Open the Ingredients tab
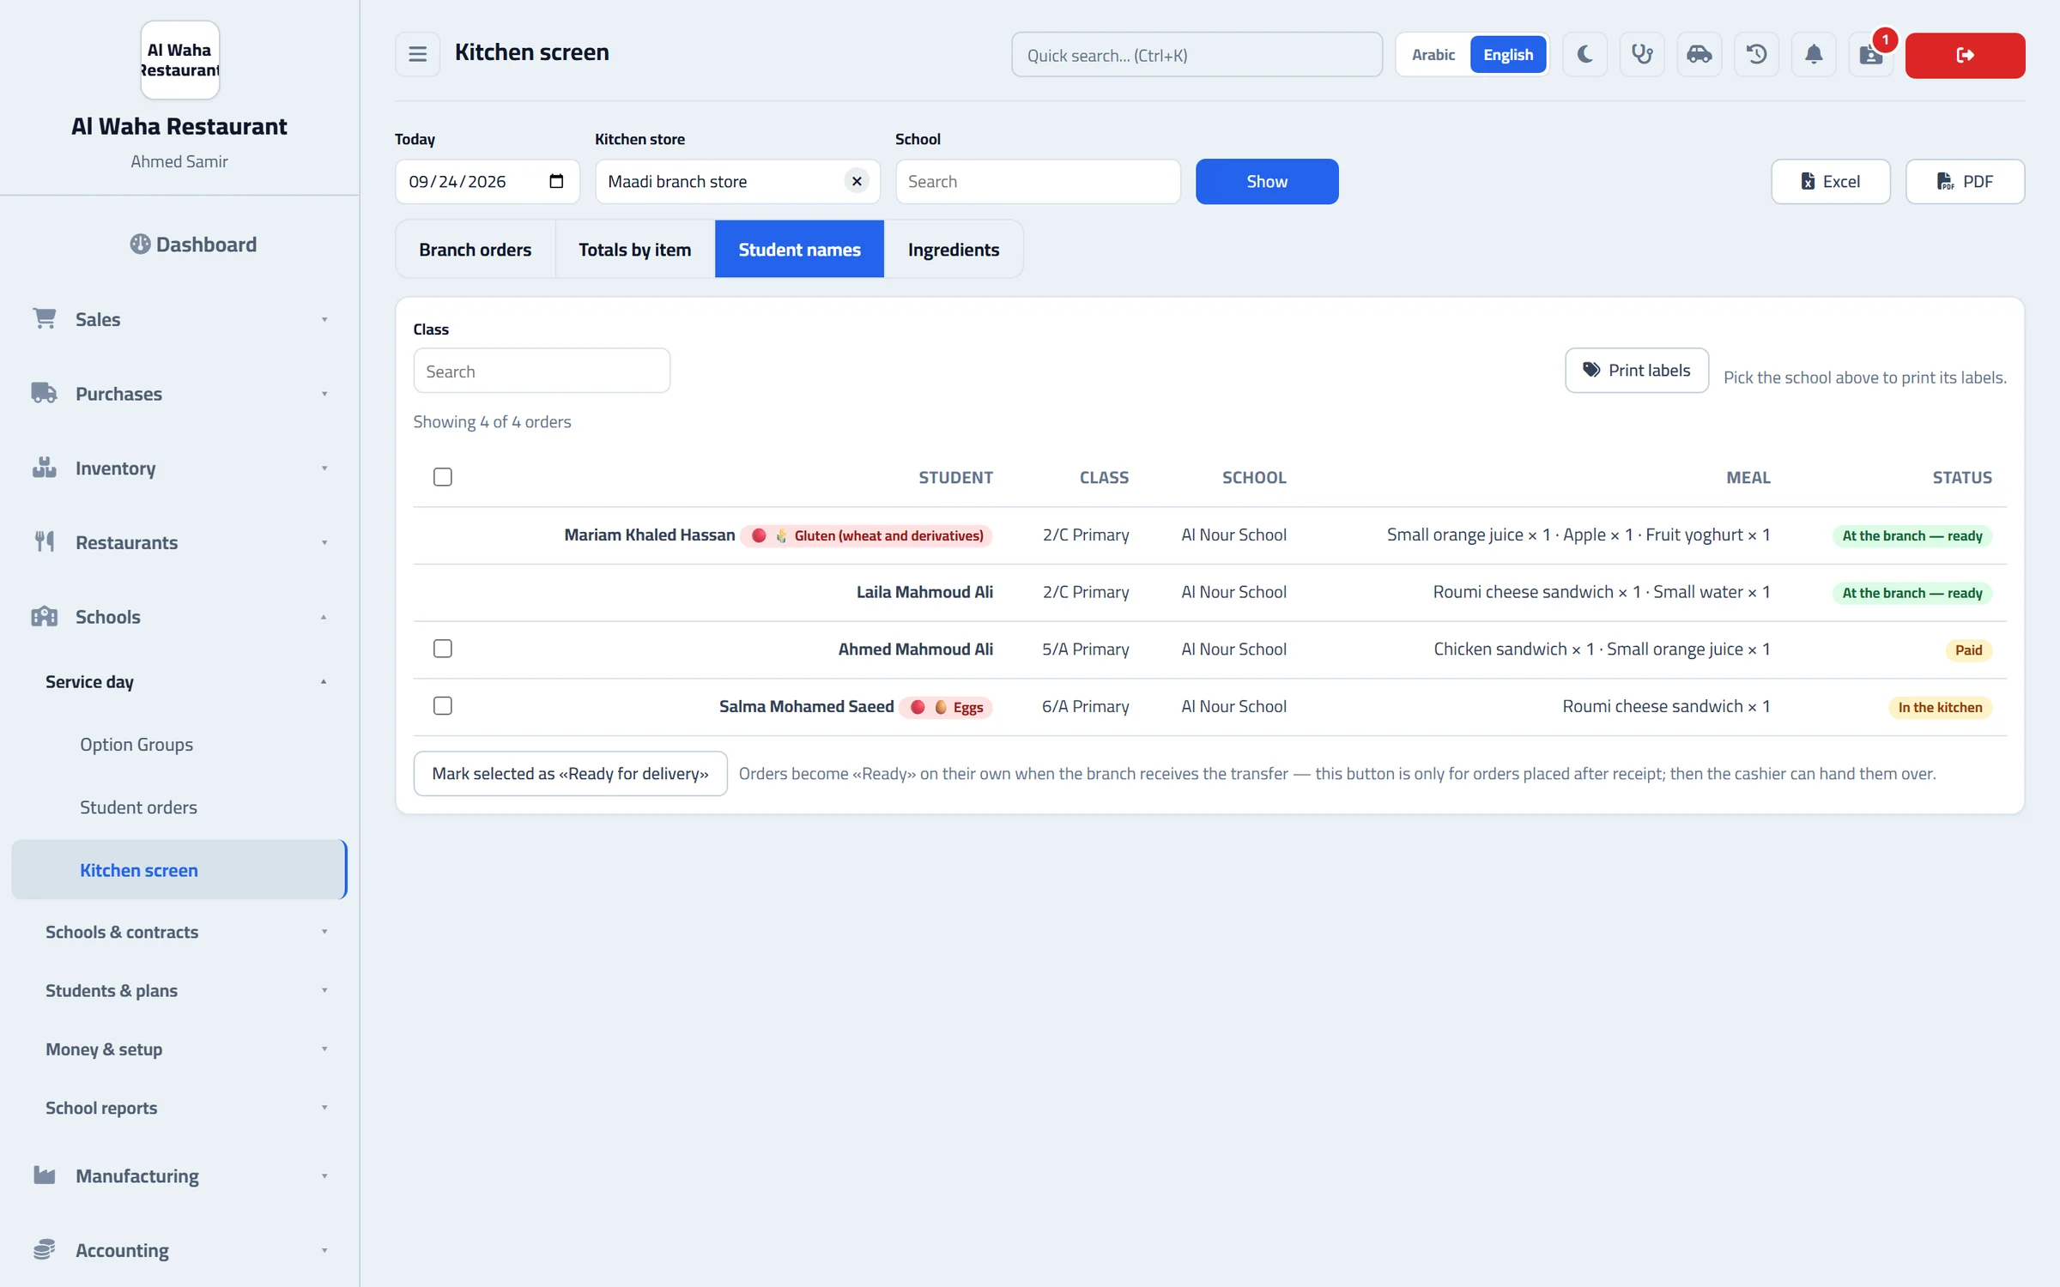This screenshot has width=2060, height=1287. click(x=954, y=250)
